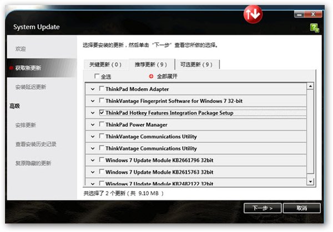Select ThinkPad Modem Adapter row text
The width and height of the screenshot is (333, 232).
(x=137, y=89)
